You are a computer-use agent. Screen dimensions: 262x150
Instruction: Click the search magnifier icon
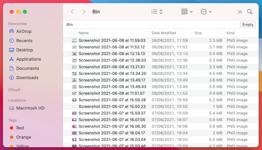[x=250, y=12]
